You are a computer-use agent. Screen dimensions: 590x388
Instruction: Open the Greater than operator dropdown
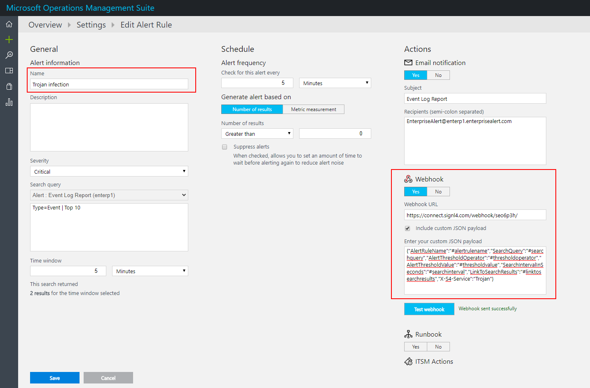(x=257, y=134)
